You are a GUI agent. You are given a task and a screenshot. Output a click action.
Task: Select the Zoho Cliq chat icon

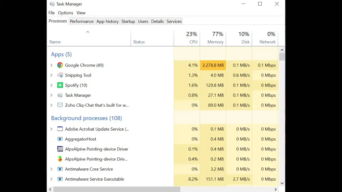click(x=60, y=105)
